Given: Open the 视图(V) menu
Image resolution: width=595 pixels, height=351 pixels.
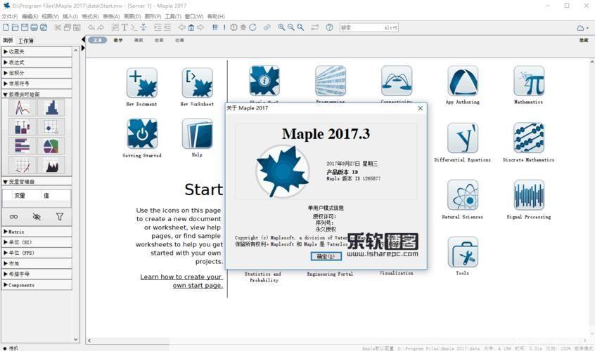Looking at the screenshot, I should [50, 16].
